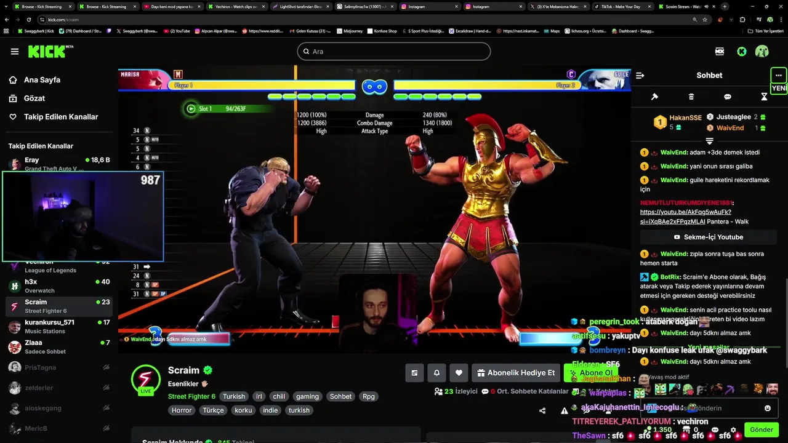Screen dimensions: 788x443
Task: Click the share icon below stream
Action: [542, 410]
